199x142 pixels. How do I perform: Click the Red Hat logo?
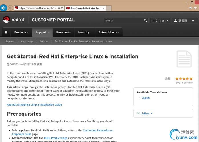coord(14,19)
